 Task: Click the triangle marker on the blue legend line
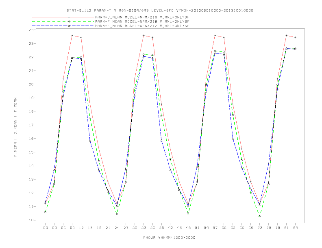click(x=69, y=26)
